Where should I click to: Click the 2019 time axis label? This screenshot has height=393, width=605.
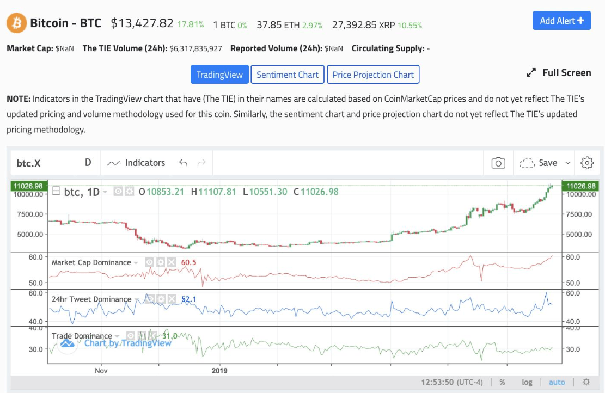pos(219,371)
